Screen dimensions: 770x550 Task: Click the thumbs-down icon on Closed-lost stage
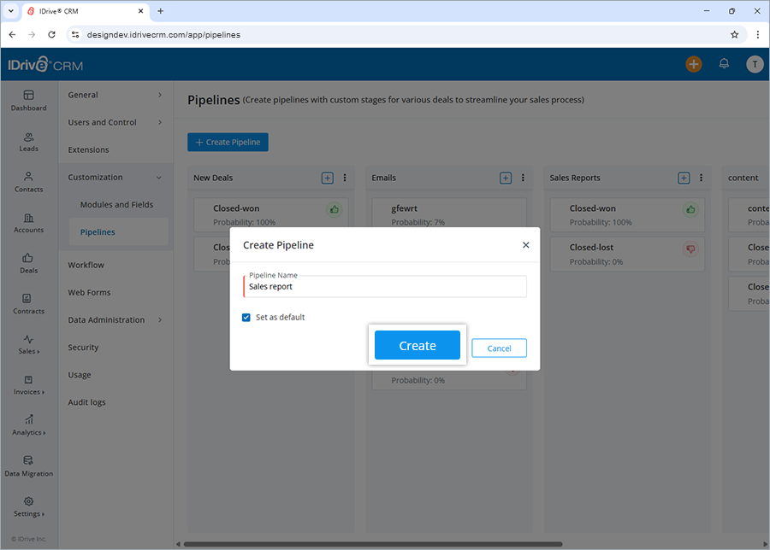click(690, 248)
